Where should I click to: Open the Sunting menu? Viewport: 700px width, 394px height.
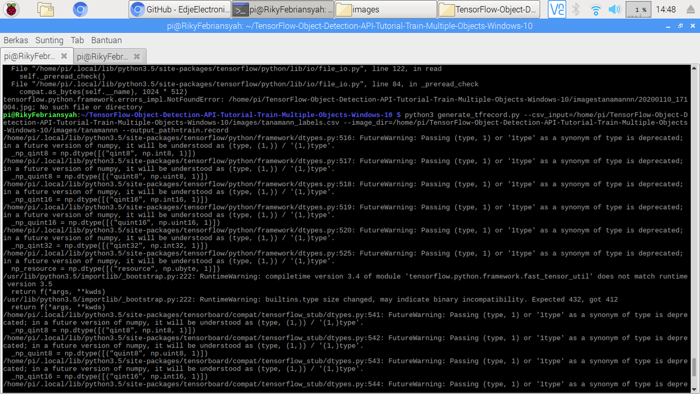(49, 40)
